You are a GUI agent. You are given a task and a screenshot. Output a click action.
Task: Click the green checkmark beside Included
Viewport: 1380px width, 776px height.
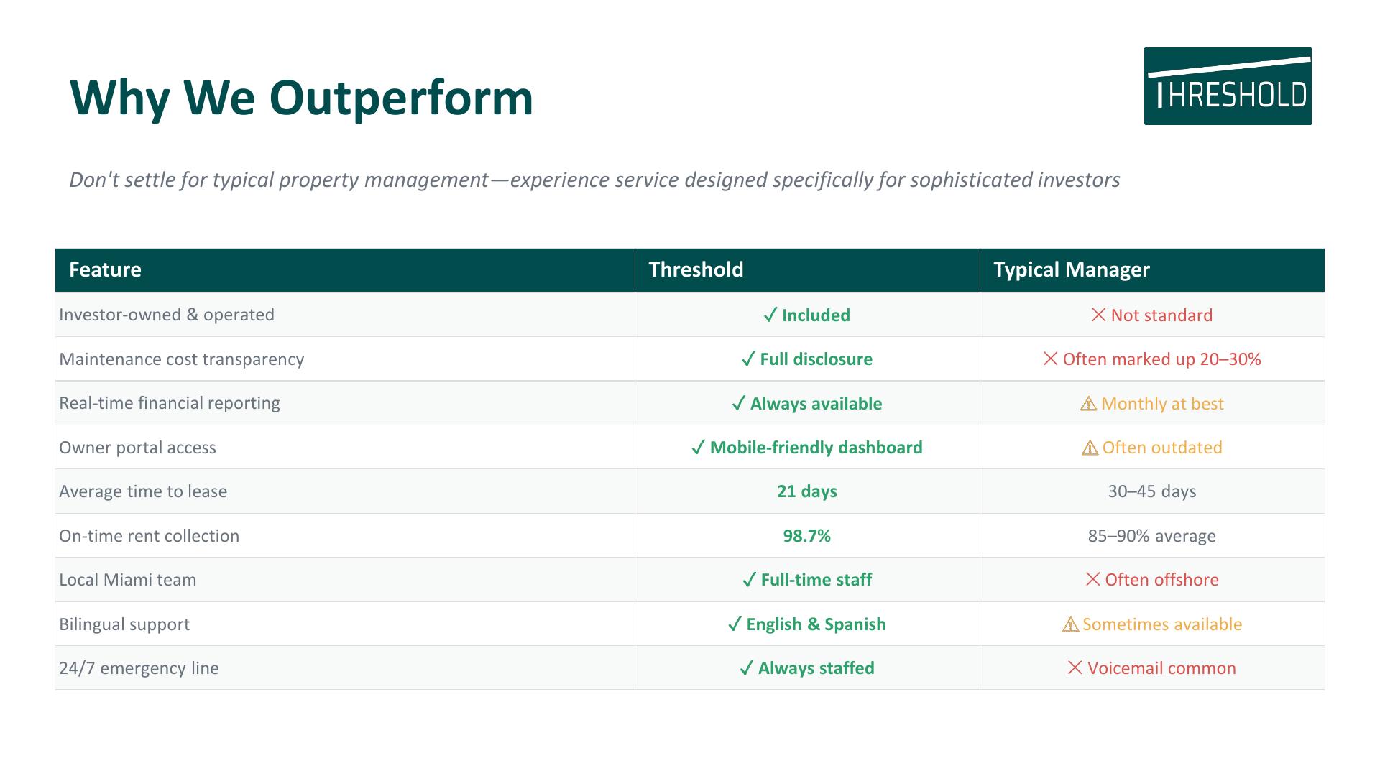(770, 315)
